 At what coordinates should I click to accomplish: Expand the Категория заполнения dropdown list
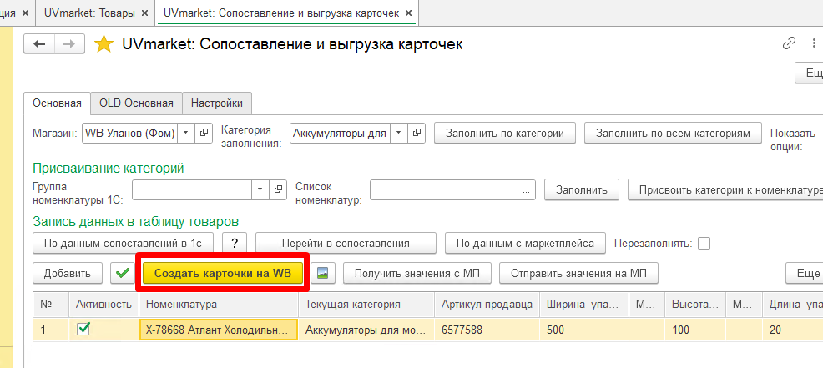[x=400, y=134]
